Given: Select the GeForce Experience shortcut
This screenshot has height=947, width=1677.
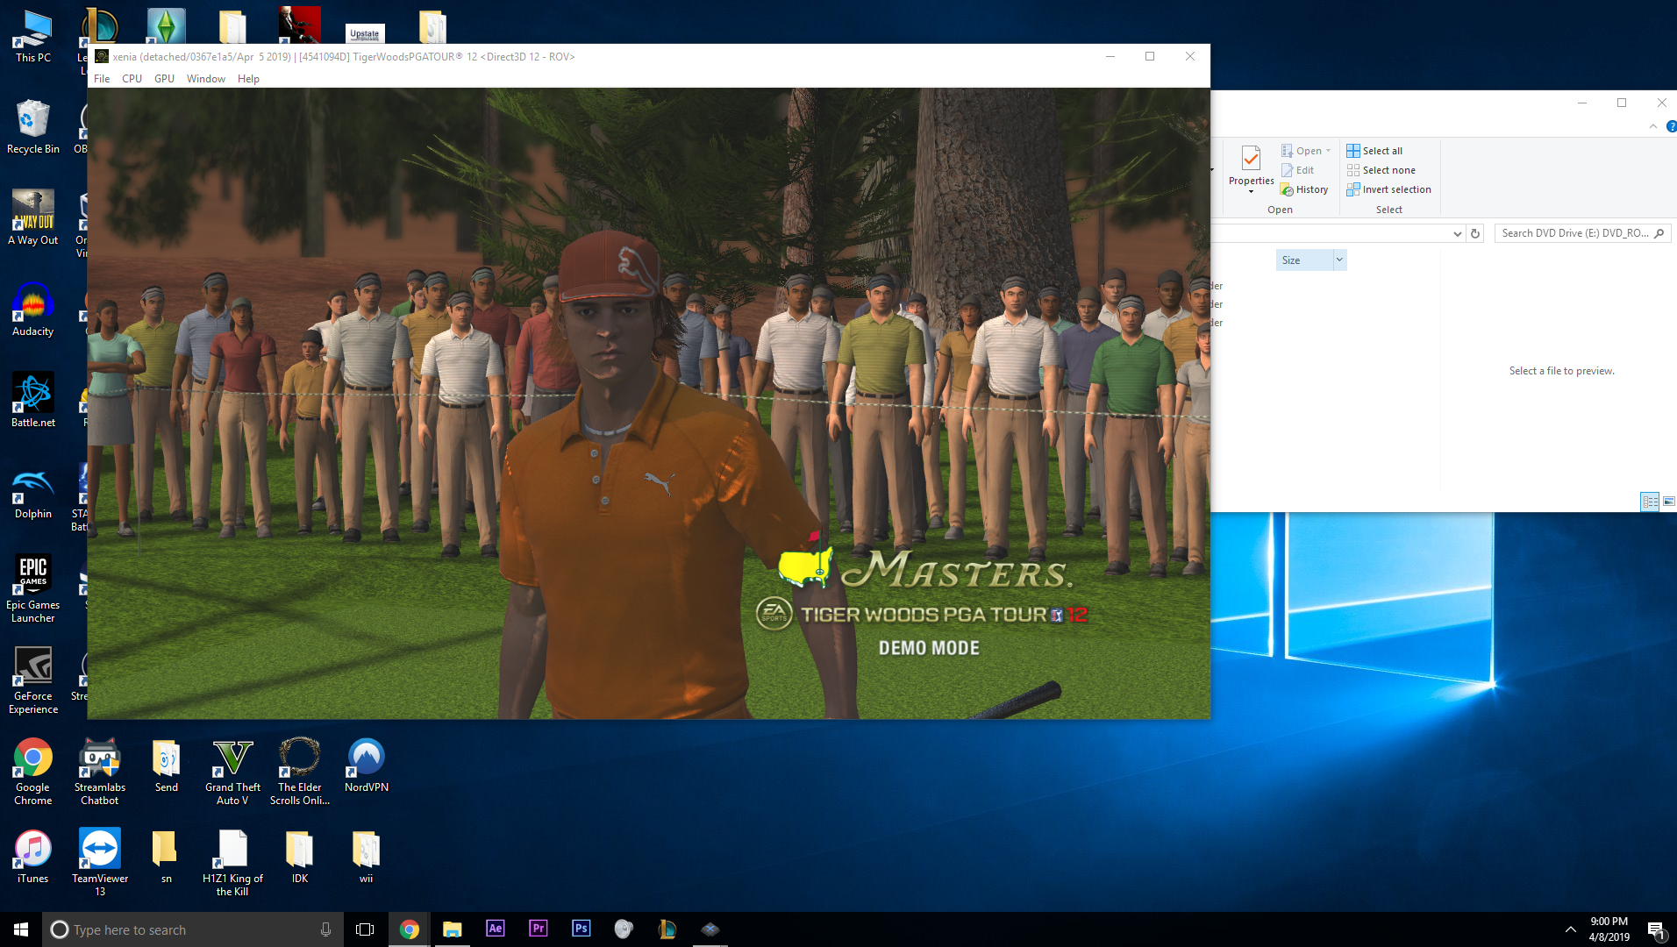Looking at the screenshot, I should (x=33, y=680).
